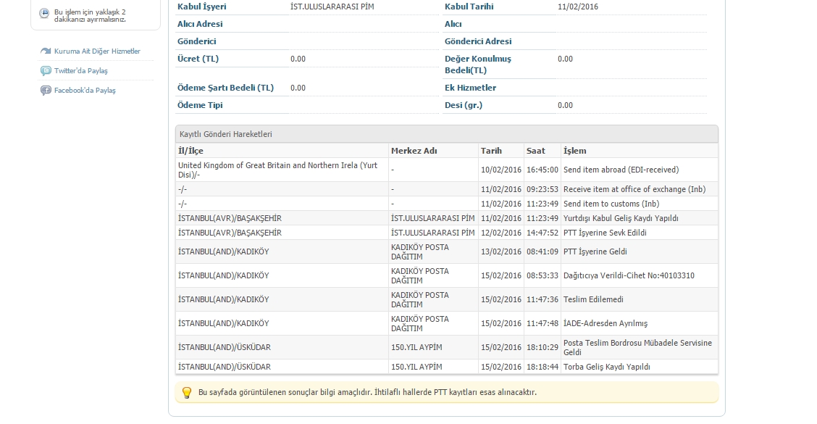Click the Kabul Tarihi value 11/02/2016
Image resolution: width=817 pixels, height=424 pixels.
578,7
